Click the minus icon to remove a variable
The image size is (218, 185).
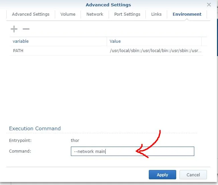tap(26, 29)
